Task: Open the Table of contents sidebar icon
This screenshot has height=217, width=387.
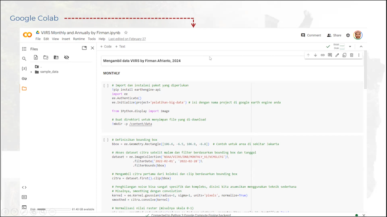Action: (x=24, y=49)
